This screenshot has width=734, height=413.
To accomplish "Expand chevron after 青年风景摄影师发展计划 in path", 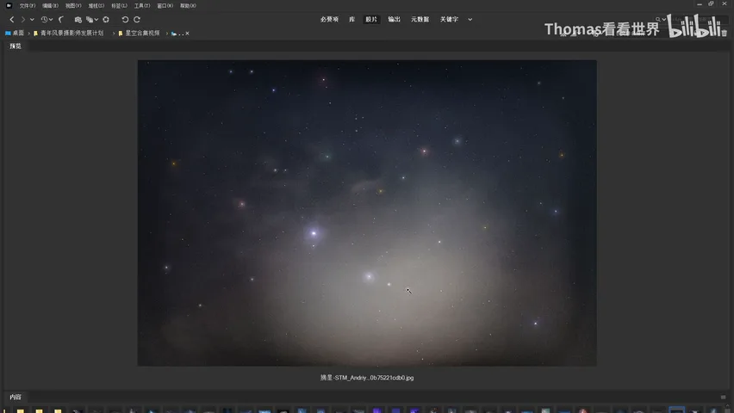I will tap(113, 34).
